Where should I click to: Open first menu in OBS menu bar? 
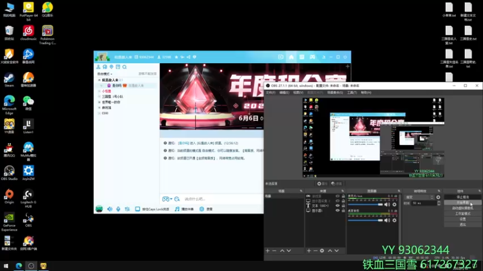[x=270, y=93]
